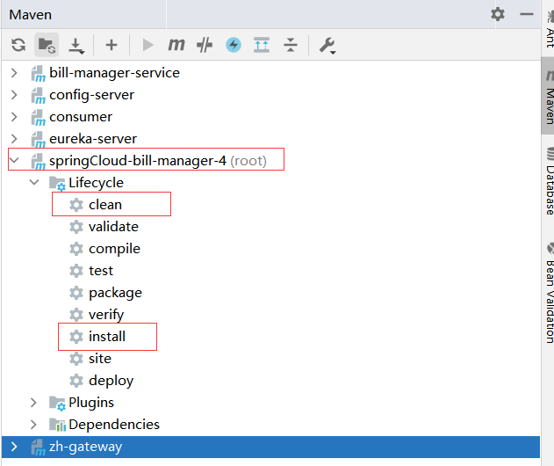Run Maven build play icon
This screenshot has width=554, height=466.
tap(147, 45)
